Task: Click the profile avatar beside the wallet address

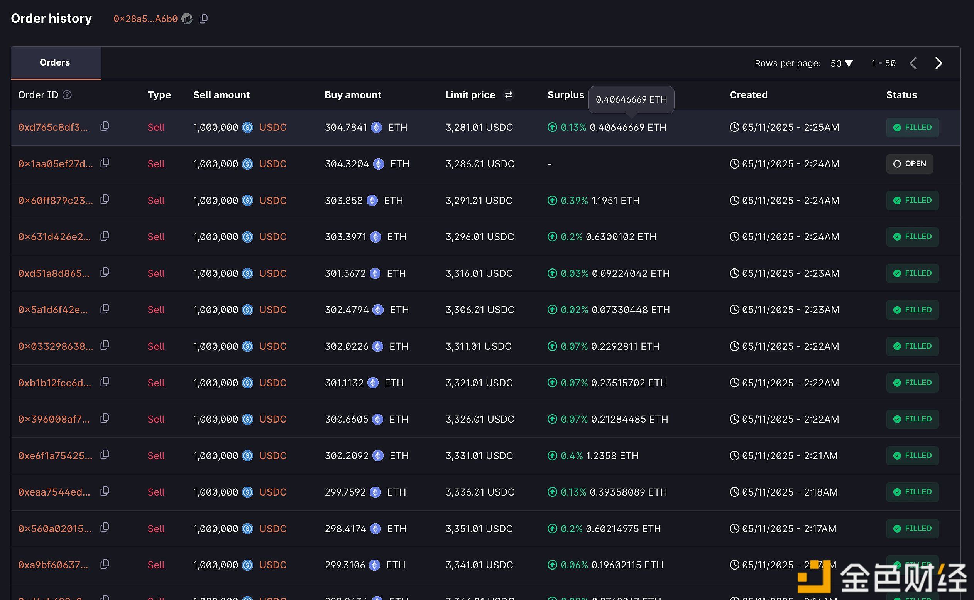Action: (x=187, y=19)
